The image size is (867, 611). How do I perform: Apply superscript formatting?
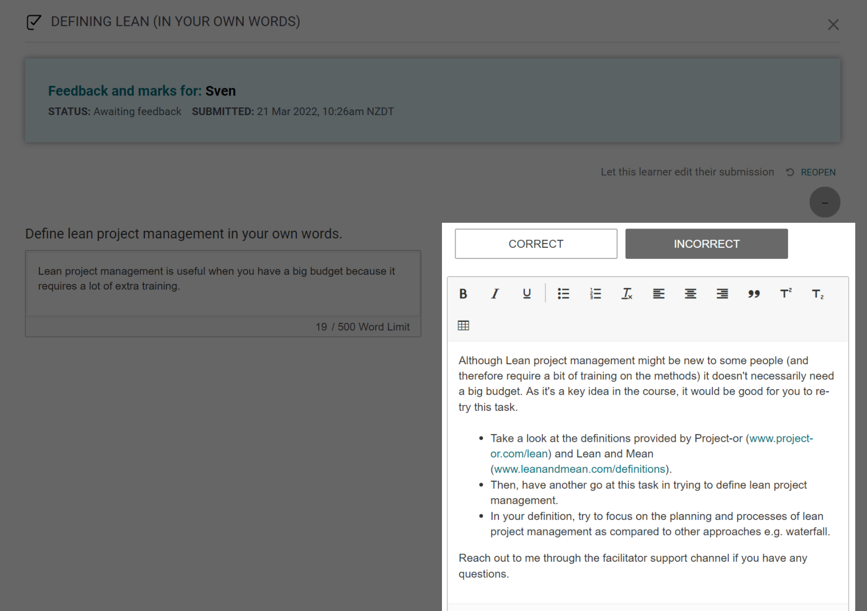tap(786, 294)
